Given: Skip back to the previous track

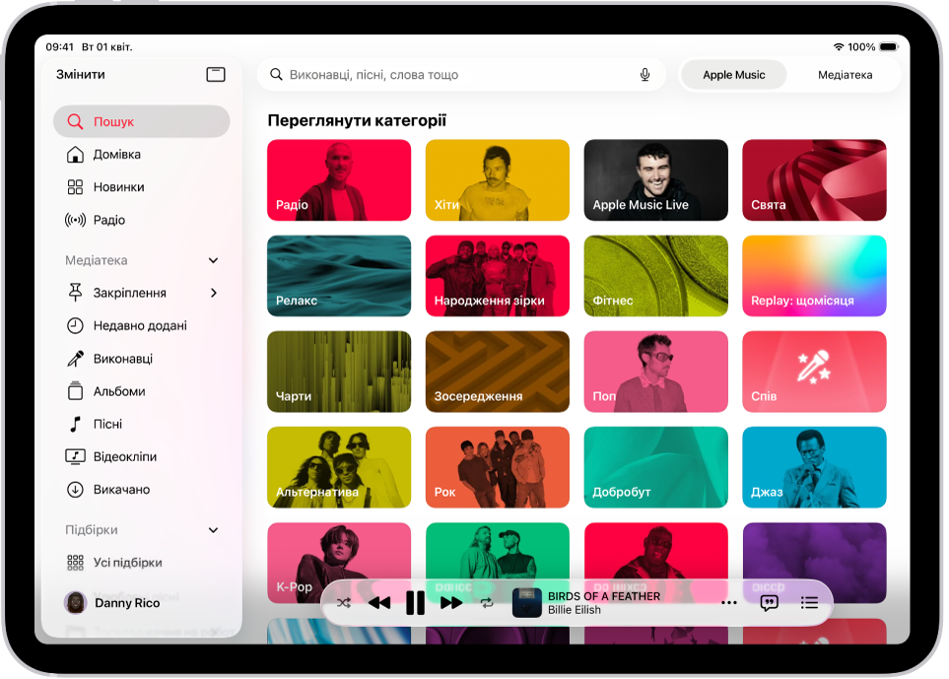Looking at the screenshot, I should coord(379,603).
